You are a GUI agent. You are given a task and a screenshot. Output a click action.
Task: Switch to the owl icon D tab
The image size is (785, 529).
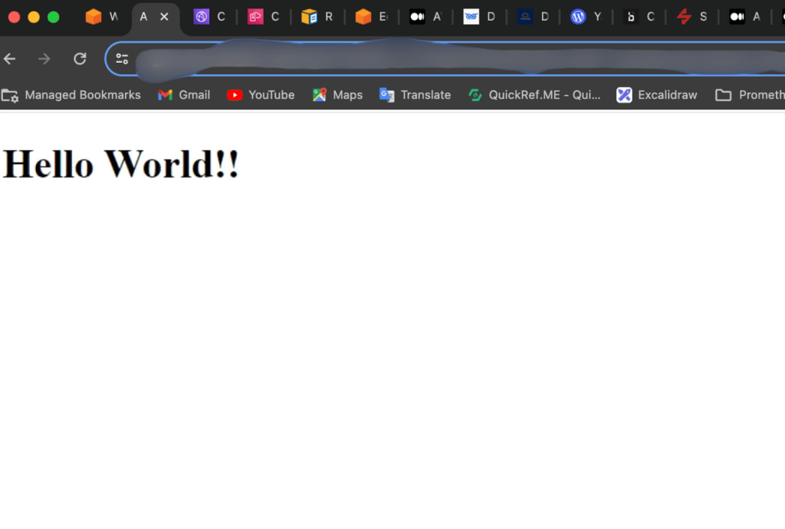[479, 17]
